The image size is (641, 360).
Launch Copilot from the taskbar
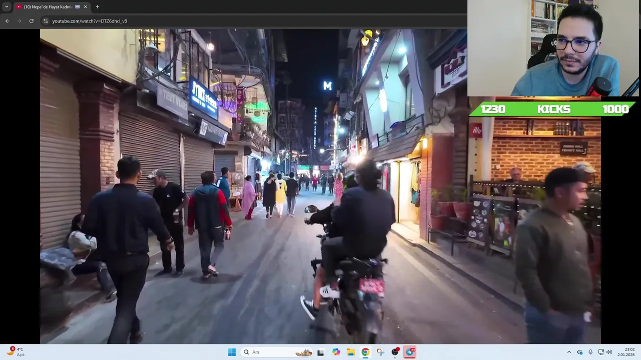click(x=336, y=352)
